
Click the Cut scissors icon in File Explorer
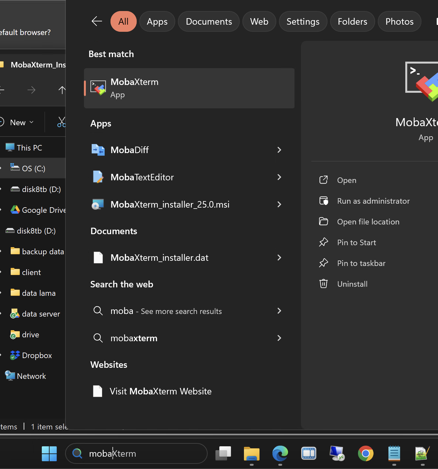coord(62,122)
